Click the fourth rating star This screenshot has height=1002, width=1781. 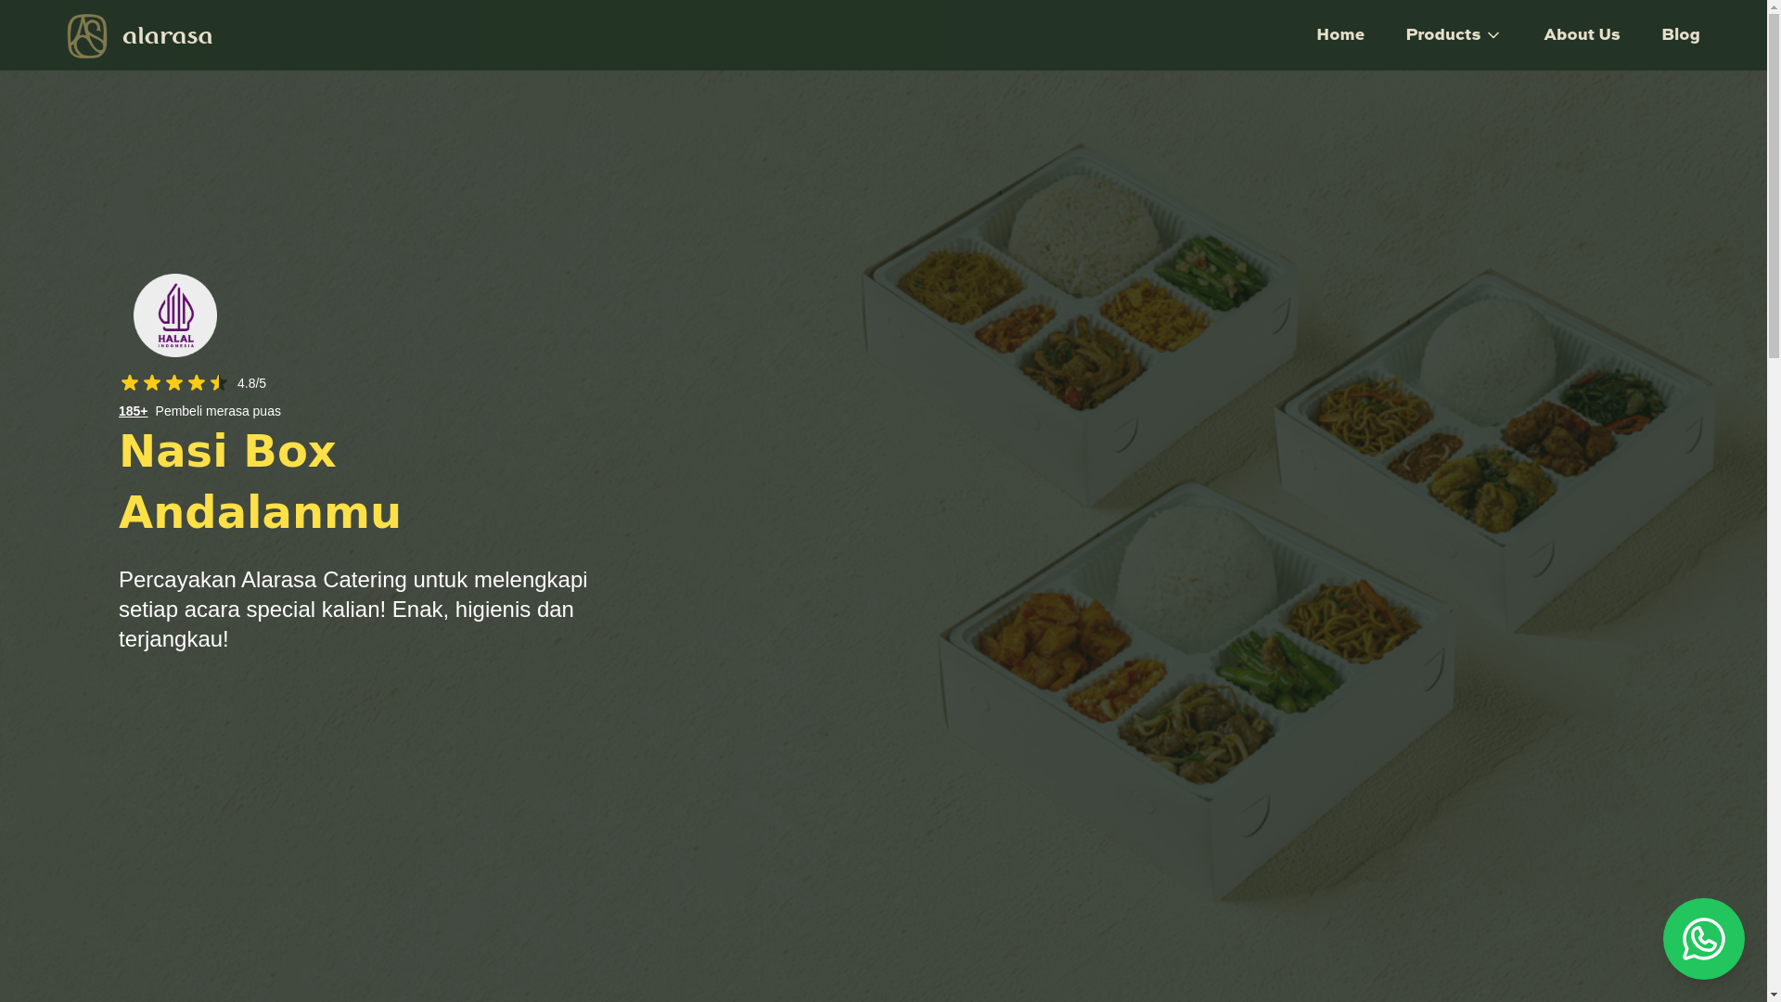197,383
